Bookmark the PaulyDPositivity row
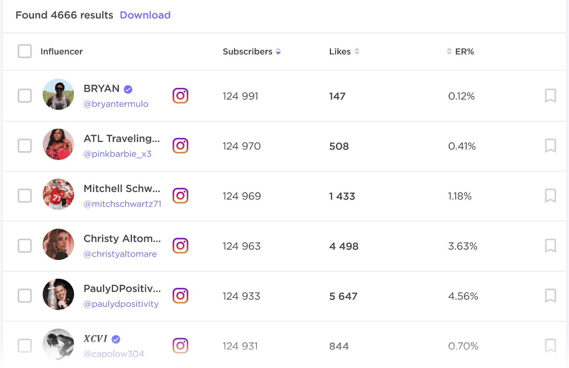 tap(550, 296)
